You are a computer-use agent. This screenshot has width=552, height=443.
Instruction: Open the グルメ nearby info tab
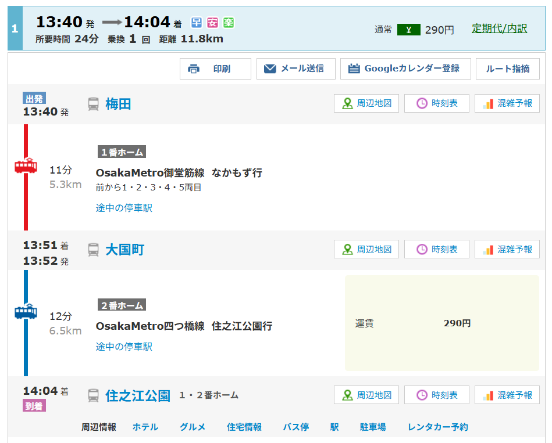coord(192,427)
